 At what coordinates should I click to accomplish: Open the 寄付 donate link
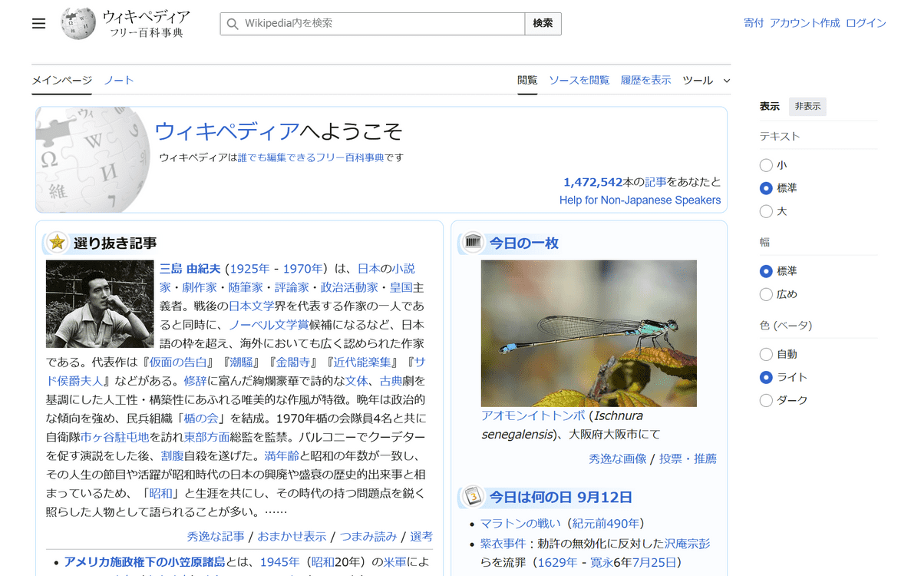click(x=754, y=23)
